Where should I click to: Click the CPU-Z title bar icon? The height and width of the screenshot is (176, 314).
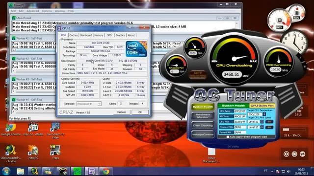point(59,28)
